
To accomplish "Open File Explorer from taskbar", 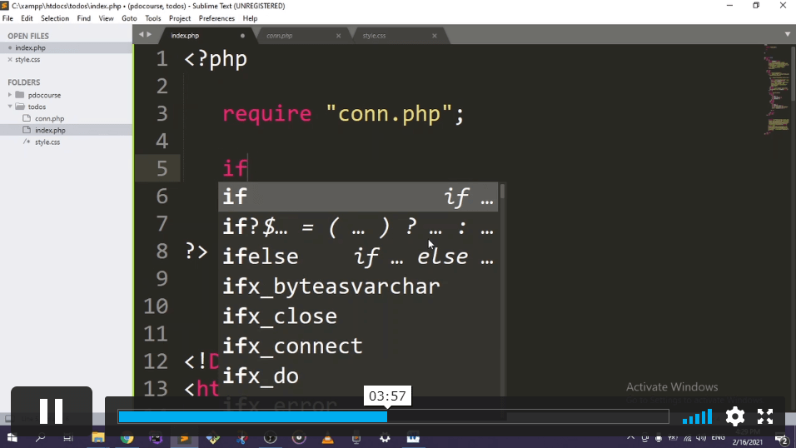I will (97, 438).
